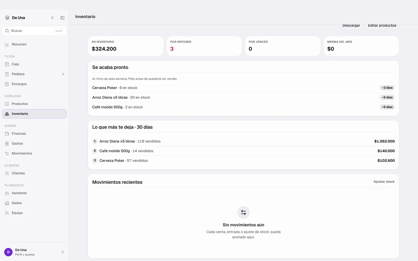Image resolution: width=418 pixels, height=261 pixels.
Task: Click the Movimientos arrows icon in sidebar
Action: (x=7, y=153)
